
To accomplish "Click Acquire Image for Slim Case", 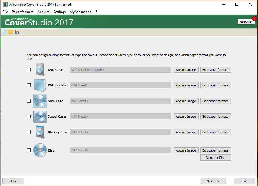I will coord(186,101).
